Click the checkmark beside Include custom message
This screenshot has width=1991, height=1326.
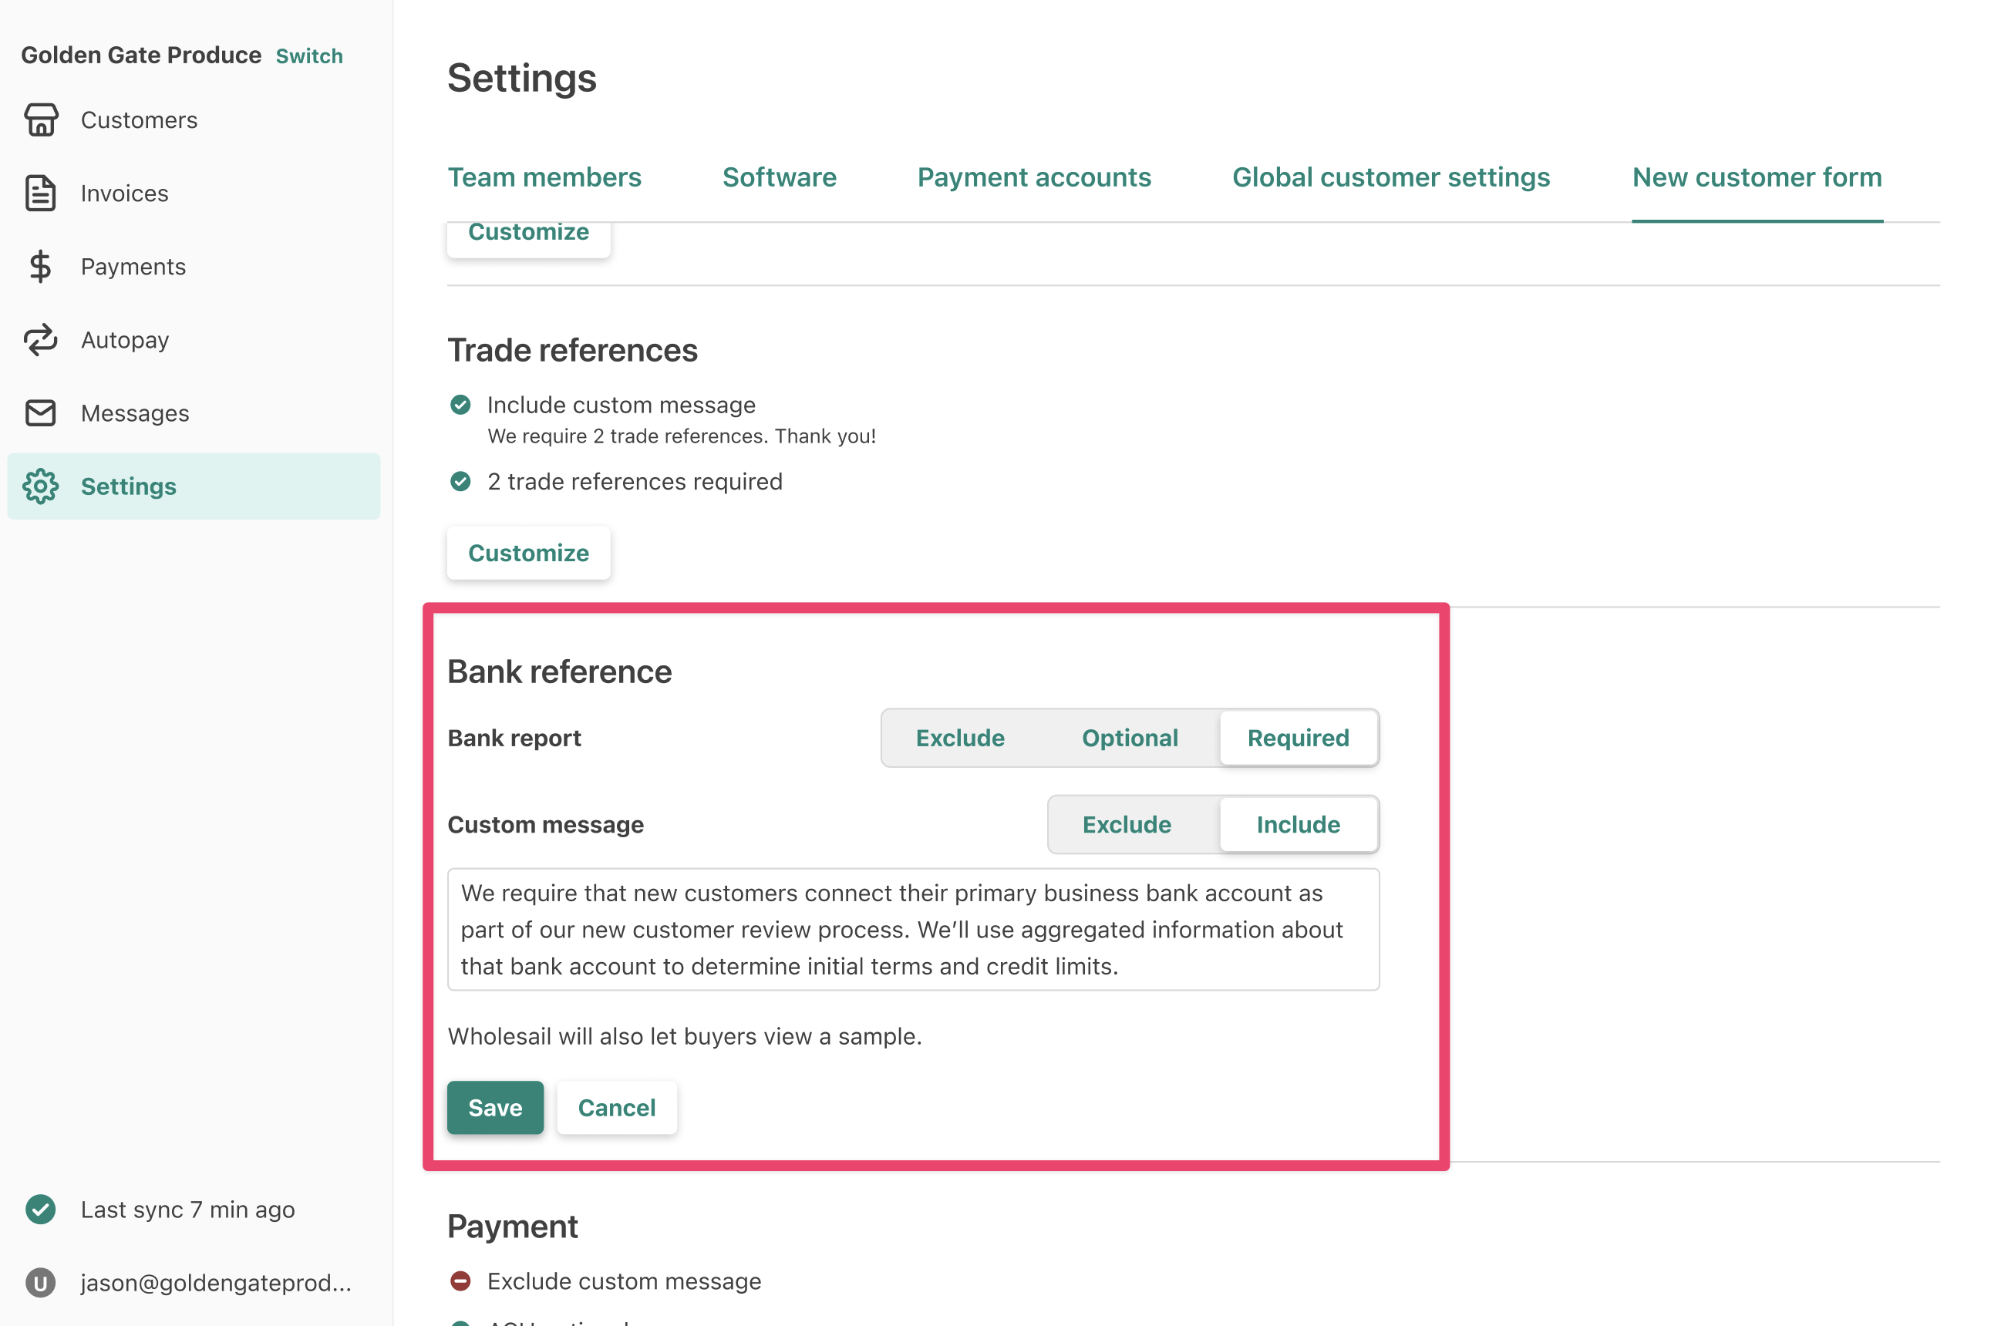pyautogui.click(x=460, y=405)
